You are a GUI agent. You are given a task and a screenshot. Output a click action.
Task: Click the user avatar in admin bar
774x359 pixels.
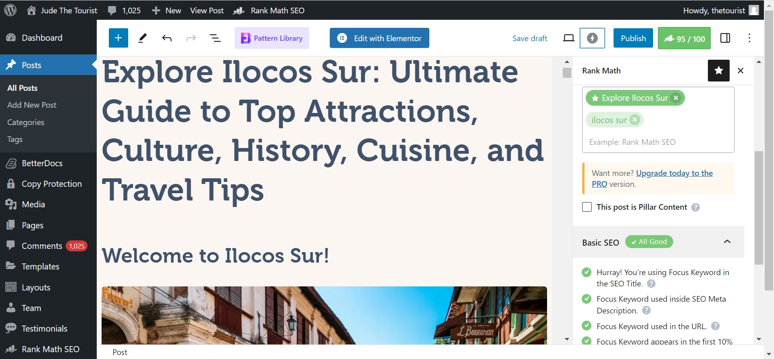(x=754, y=10)
